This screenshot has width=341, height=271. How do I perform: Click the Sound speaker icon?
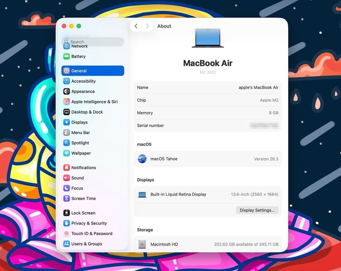pos(66,178)
